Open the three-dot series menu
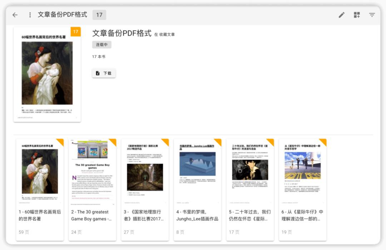This screenshot has height=250, width=386. [30, 15]
